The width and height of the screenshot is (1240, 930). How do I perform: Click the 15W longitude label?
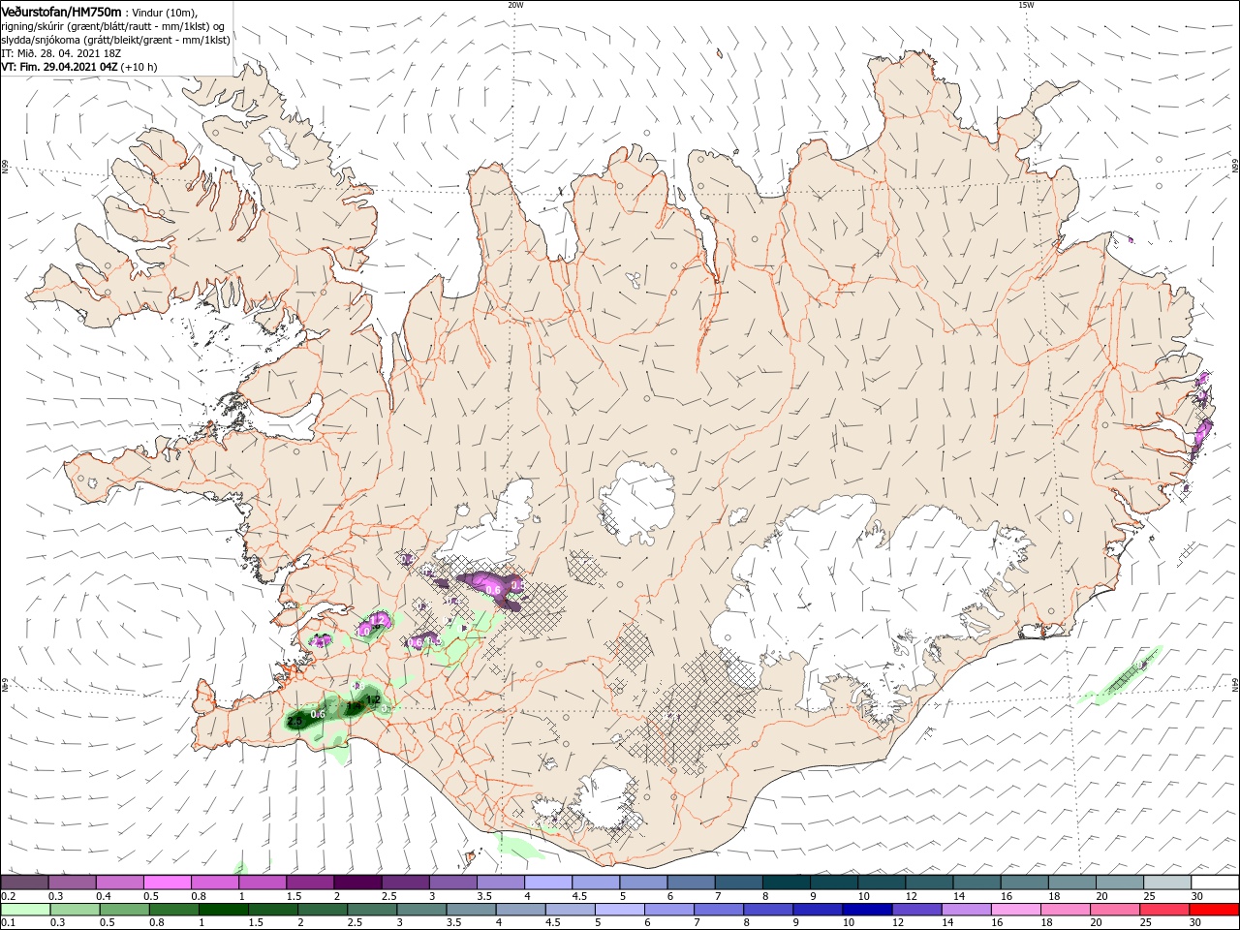(x=1026, y=5)
